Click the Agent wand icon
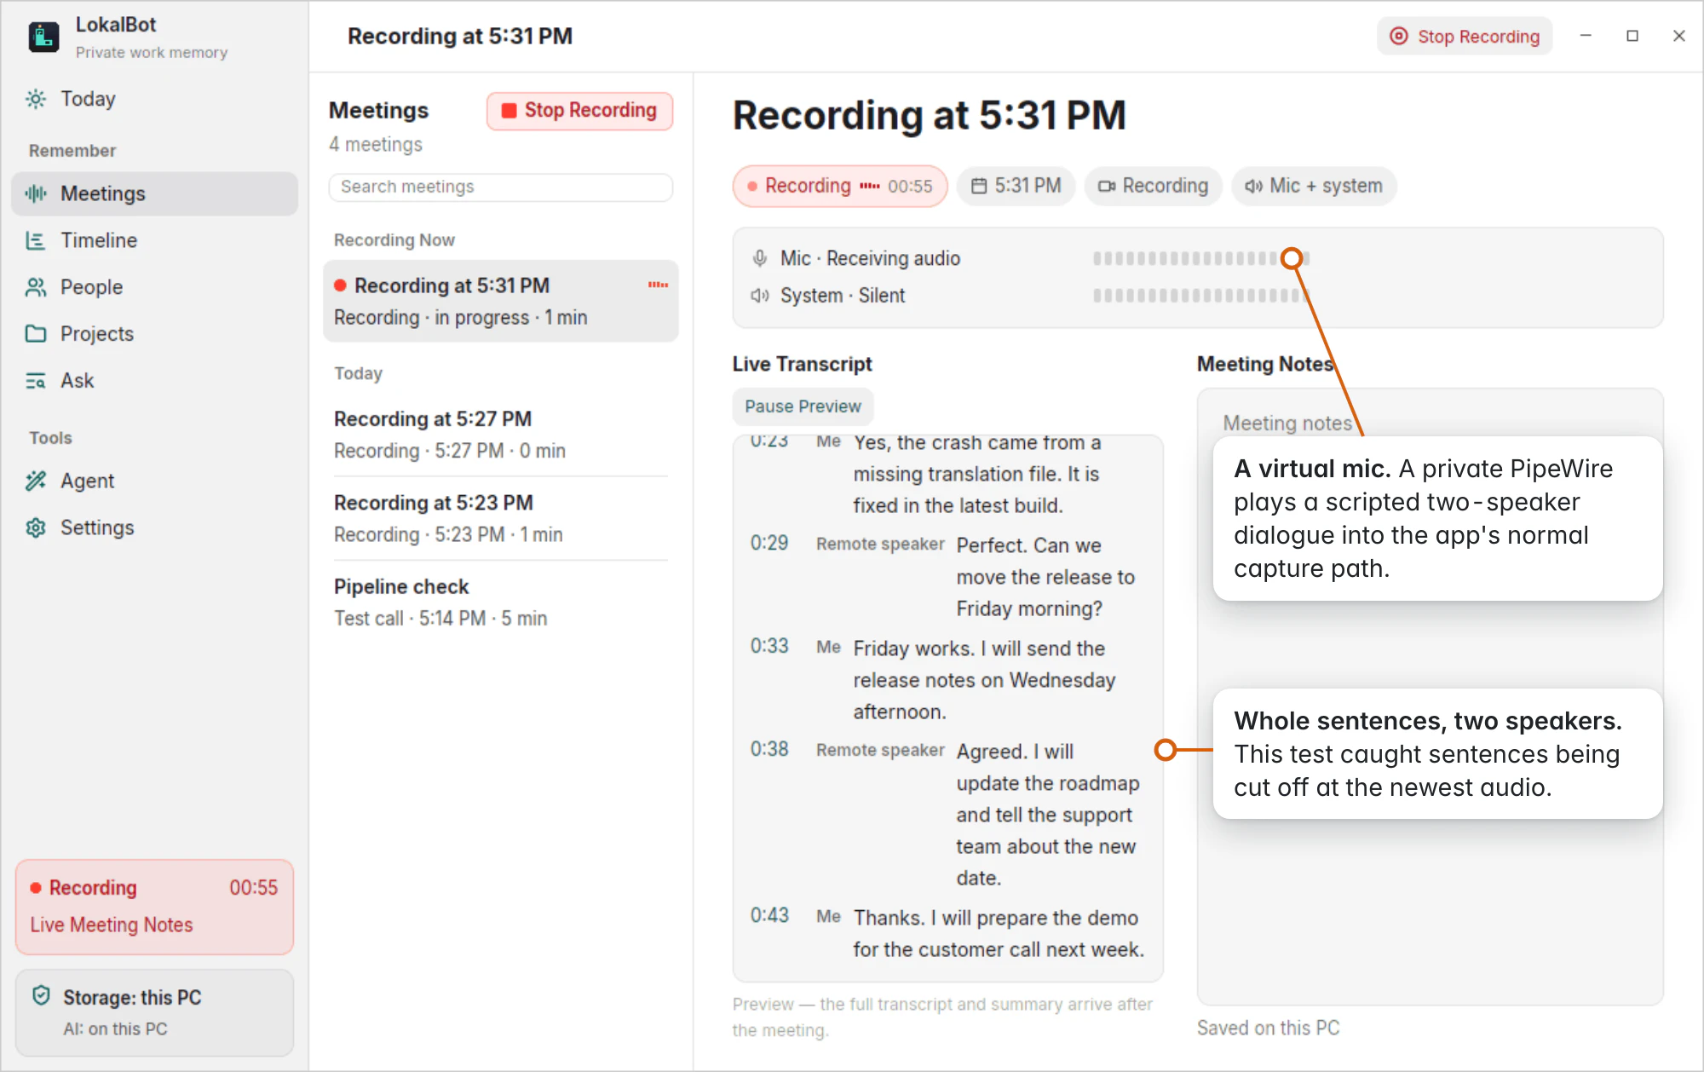Screen dimensions: 1704x1072 [36, 481]
